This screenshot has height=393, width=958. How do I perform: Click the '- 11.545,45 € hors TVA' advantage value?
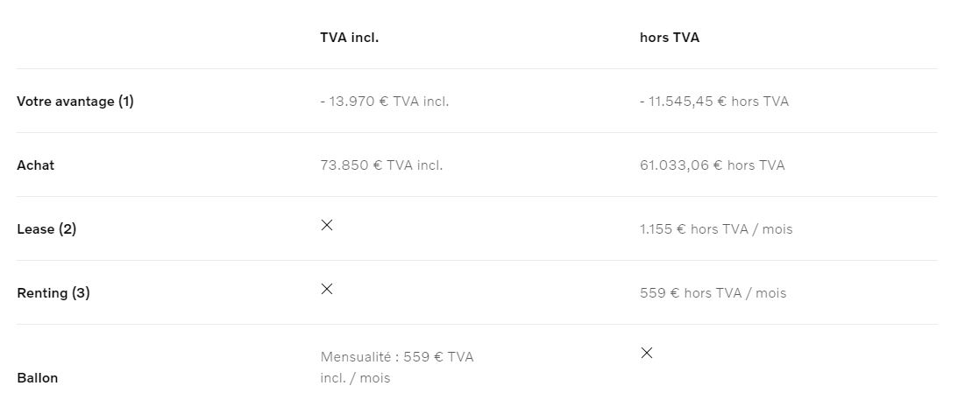click(x=713, y=102)
